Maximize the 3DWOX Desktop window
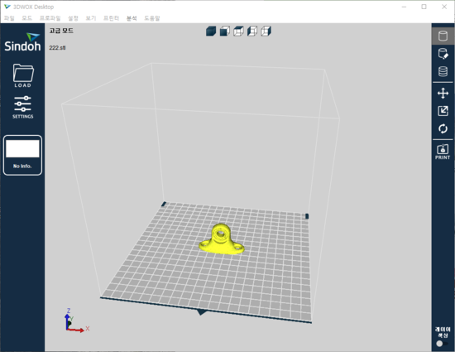The height and width of the screenshot is (352, 455). tap(424, 7)
